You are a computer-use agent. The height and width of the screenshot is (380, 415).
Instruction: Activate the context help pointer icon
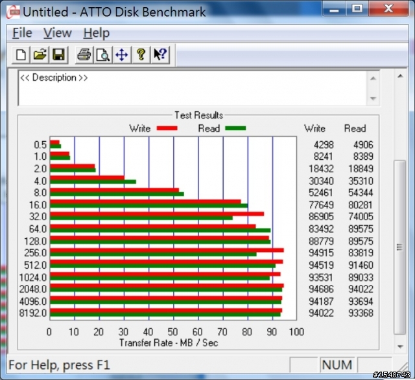pos(160,54)
